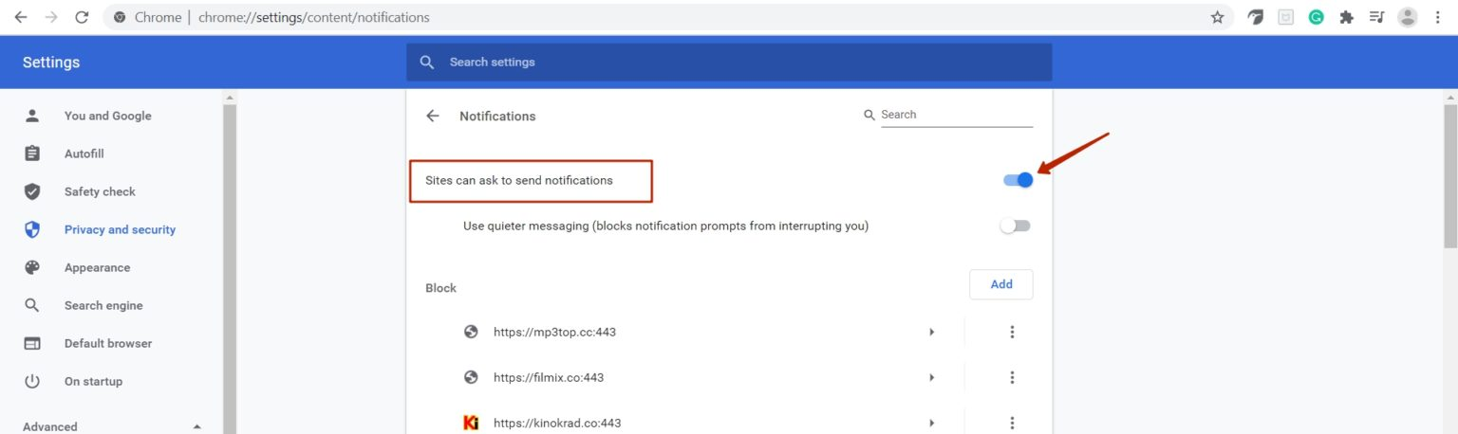1458x434 pixels.
Task: Reload the page with the refresh icon
Action: tap(82, 17)
